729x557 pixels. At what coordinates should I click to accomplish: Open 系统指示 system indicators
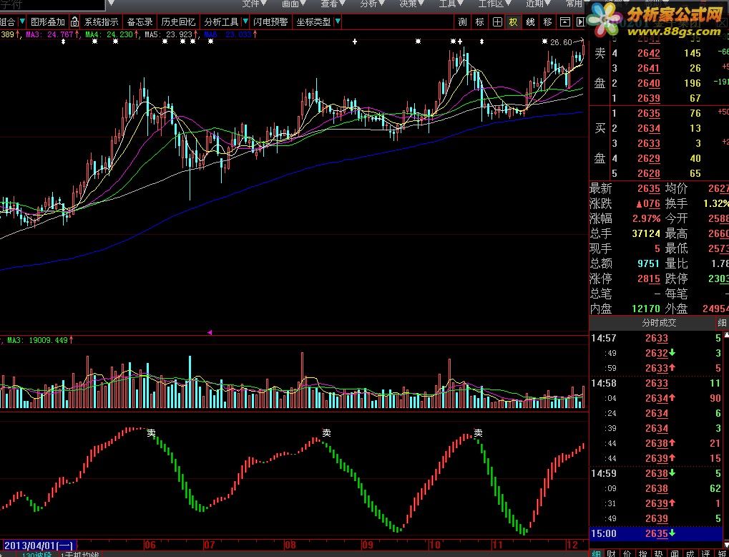(102, 22)
